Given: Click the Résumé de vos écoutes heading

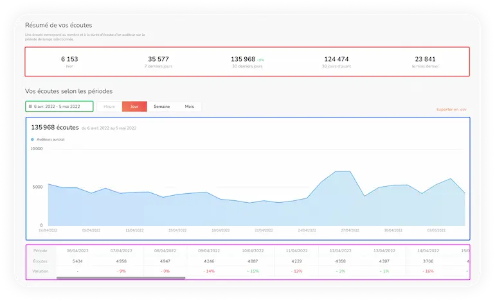Looking at the screenshot, I should (x=59, y=25).
